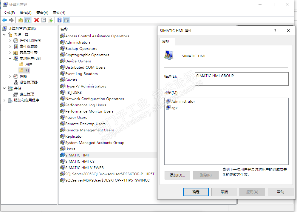Image resolution: width=297 pixels, height=212 pixels.
Task: Click the Back arrow toolbar icon
Action: (4, 20)
